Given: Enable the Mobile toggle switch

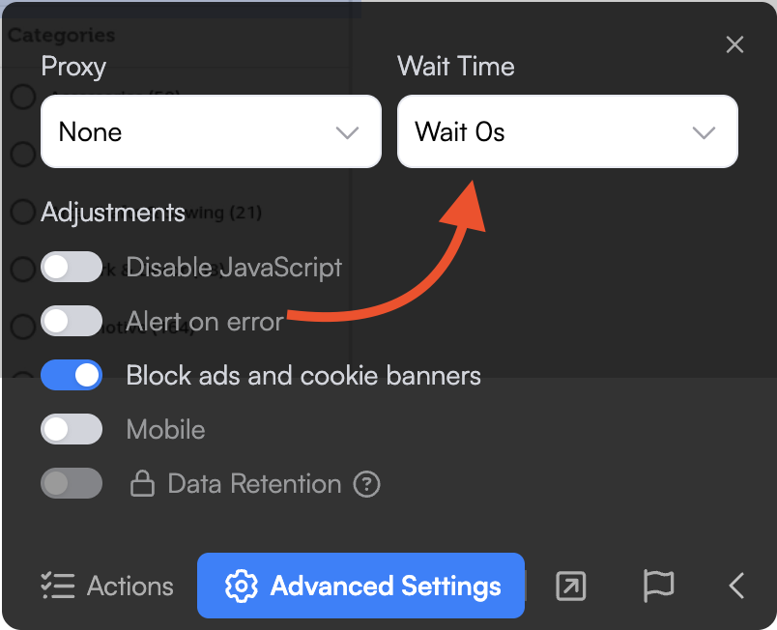Looking at the screenshot, I should pyautogui.click(x=72, y=429).
